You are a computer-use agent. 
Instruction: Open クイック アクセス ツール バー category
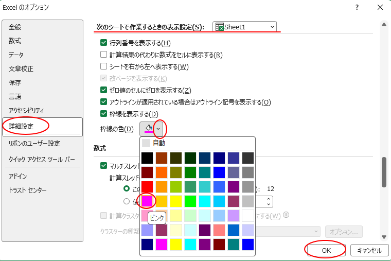point(42,160)
